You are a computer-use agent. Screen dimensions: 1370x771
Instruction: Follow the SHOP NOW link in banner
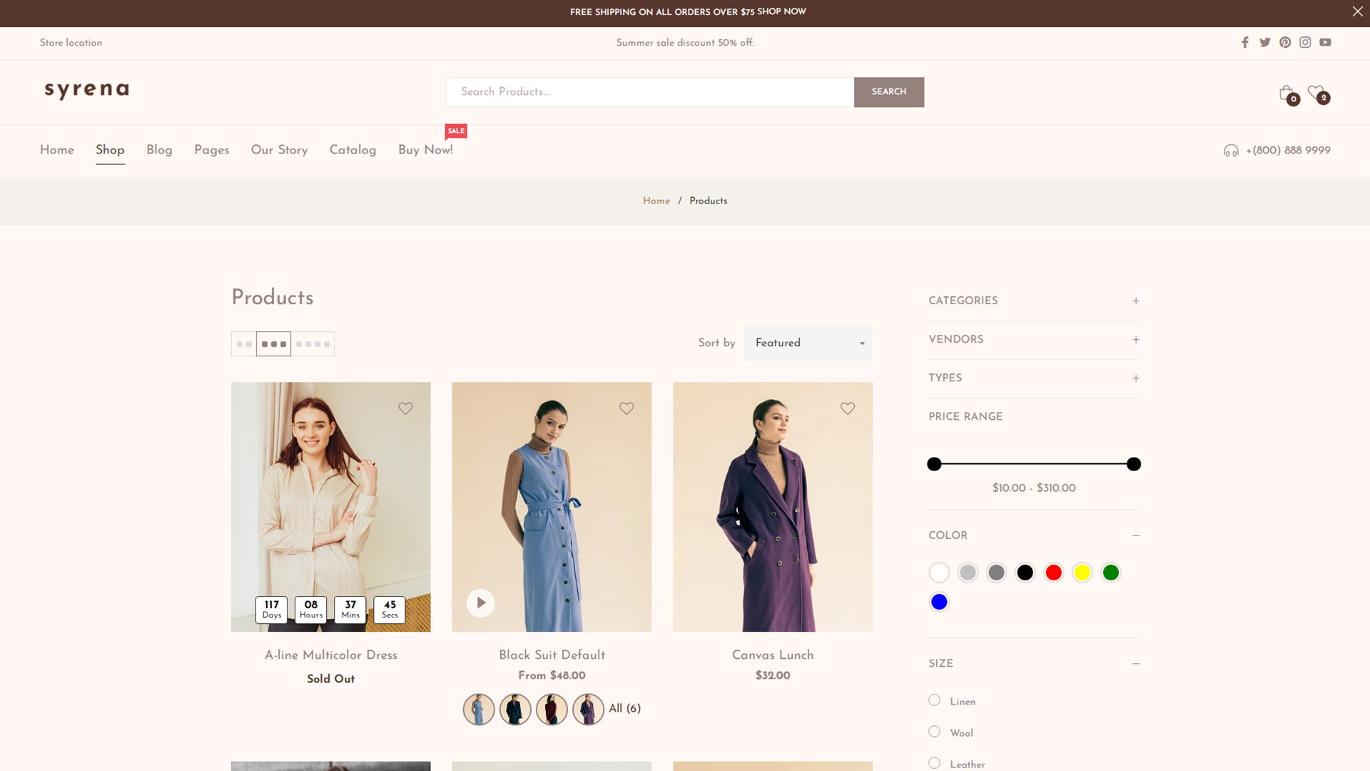click(x=781, y=11)
